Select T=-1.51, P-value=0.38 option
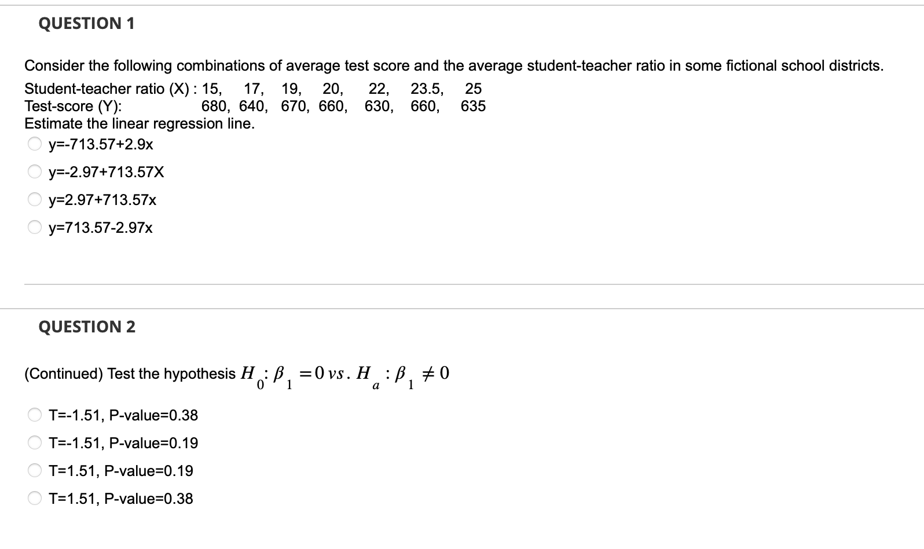The image size is (924, 549). 33,414
